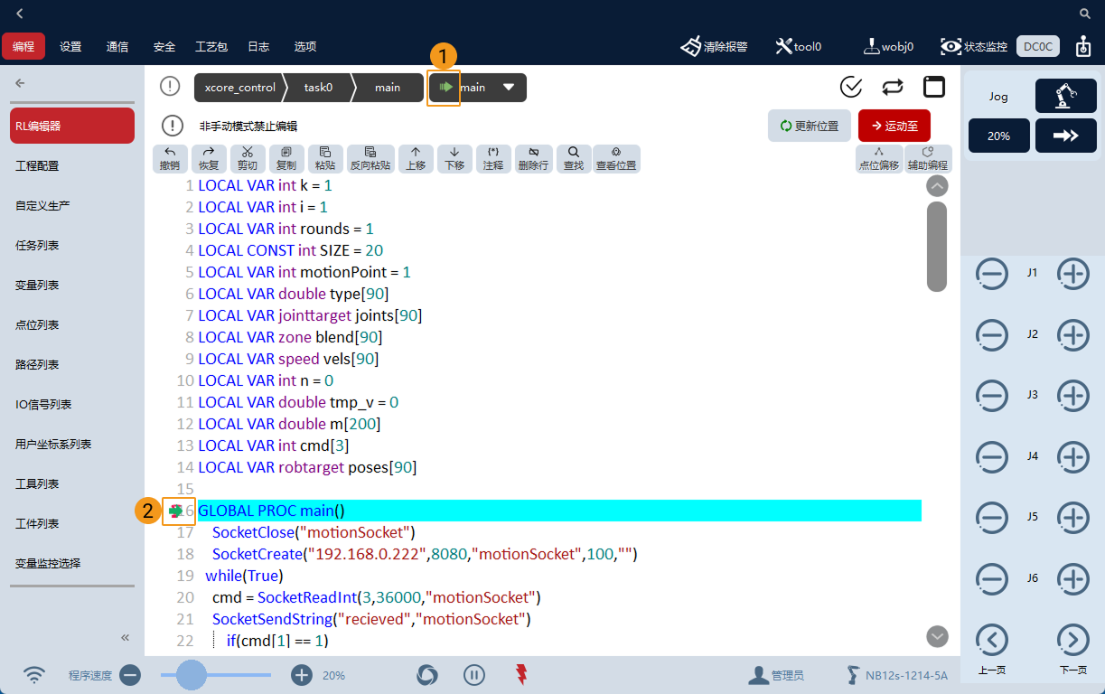Click the 更新位置 (update position) button
Screen dimensions: 1105x694
coord(809,126)
